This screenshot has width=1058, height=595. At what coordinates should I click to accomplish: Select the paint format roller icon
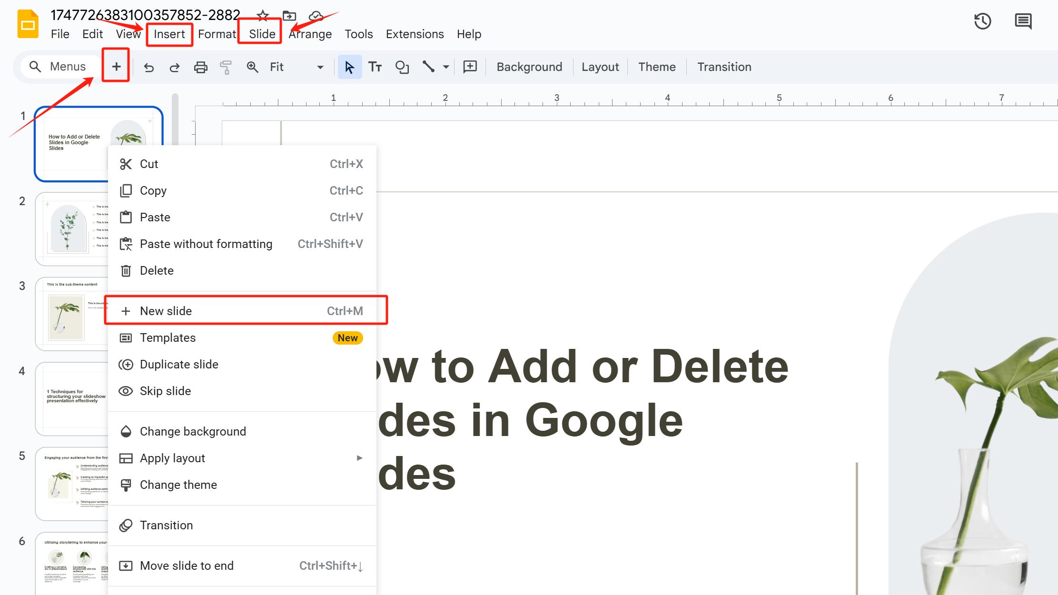click(226, 67)
